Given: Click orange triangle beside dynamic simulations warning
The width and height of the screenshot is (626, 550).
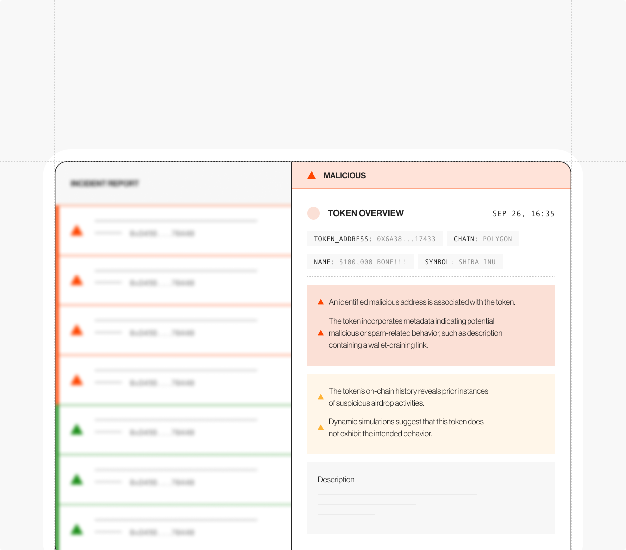Looking at the screenshot, I should 321,428.
